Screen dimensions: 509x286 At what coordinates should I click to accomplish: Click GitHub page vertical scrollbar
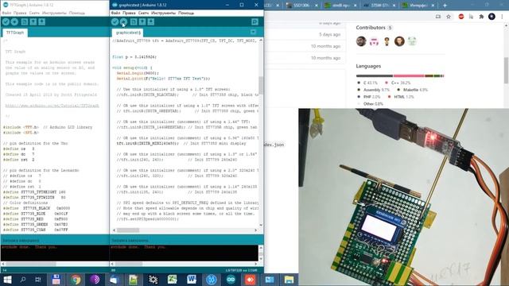(506, 70)
